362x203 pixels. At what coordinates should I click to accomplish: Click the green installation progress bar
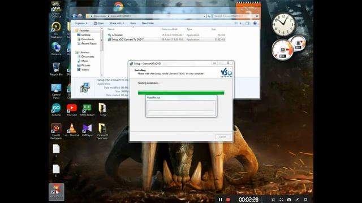pos(181,92)
